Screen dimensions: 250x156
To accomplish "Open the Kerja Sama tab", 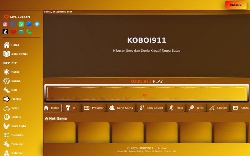I will click(x=121, y=108).
